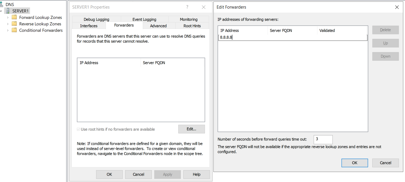Expand Forward Lookup Zones node
Screen dimensions: 405x182
8,17
